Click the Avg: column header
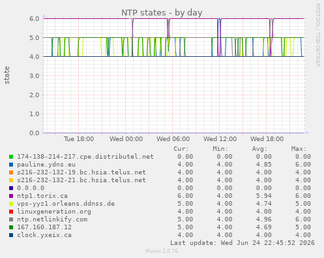This screenshot has height=258, width=324. pyautogui.click(x=259, y=149)
